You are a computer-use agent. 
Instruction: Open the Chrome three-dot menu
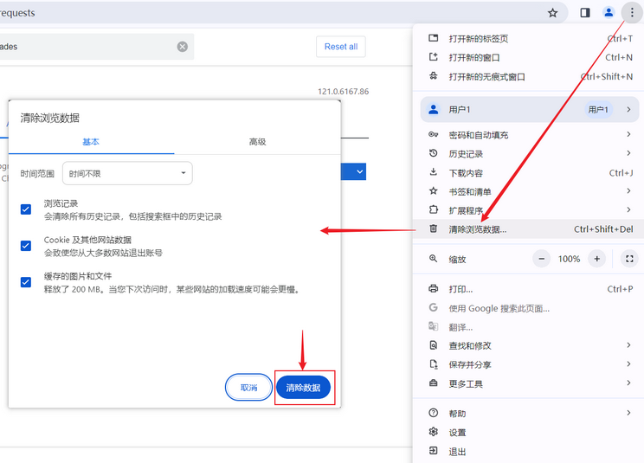click(632, 13)
